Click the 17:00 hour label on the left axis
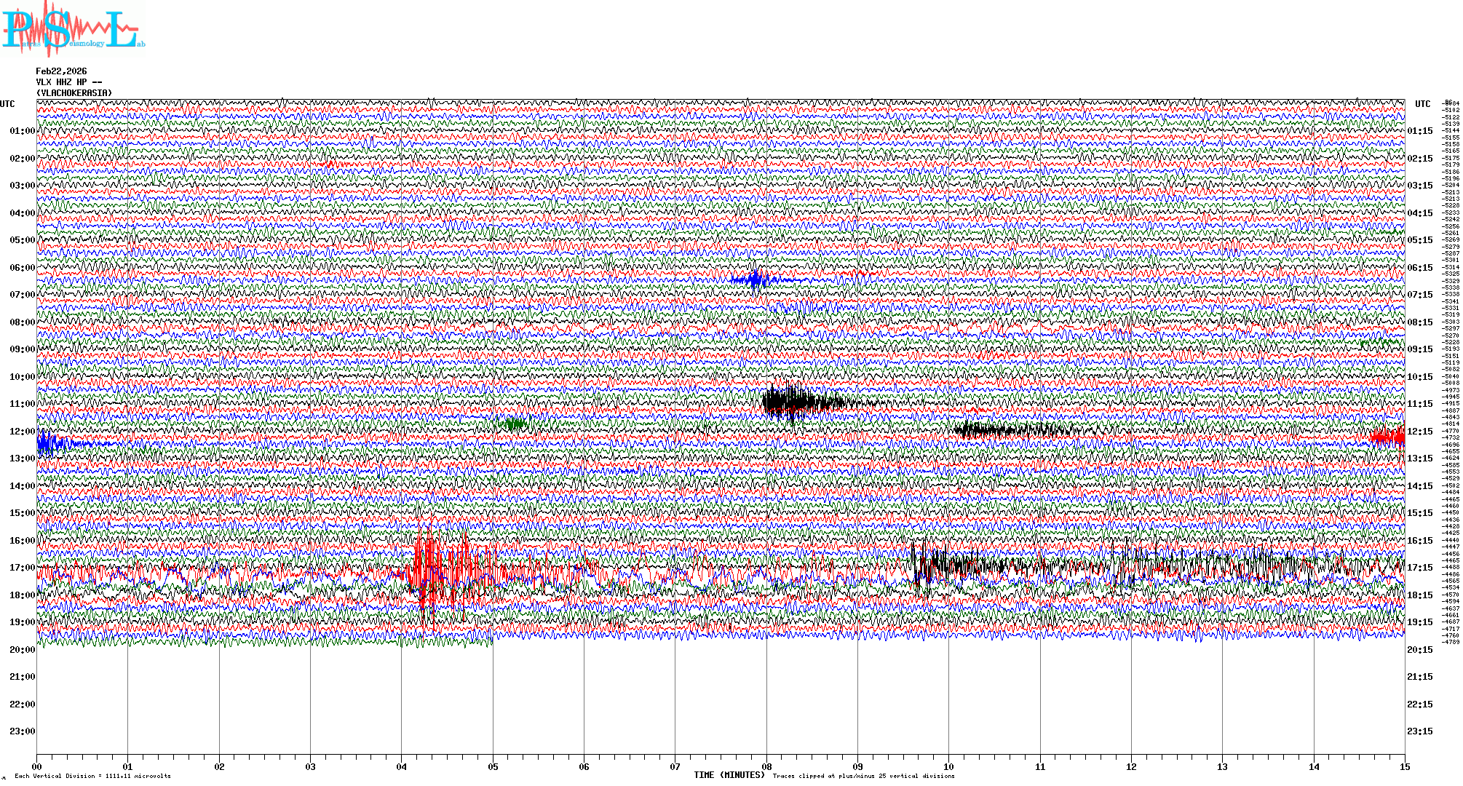 22,568
